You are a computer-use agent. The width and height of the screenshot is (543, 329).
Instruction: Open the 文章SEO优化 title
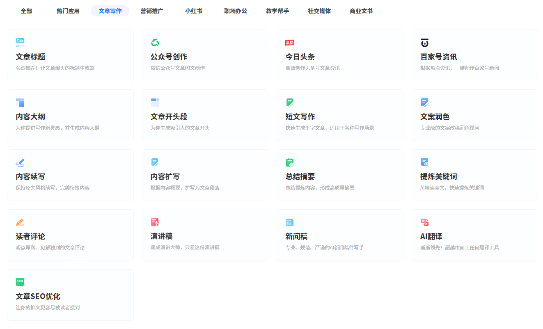click(x=38, y=297)
